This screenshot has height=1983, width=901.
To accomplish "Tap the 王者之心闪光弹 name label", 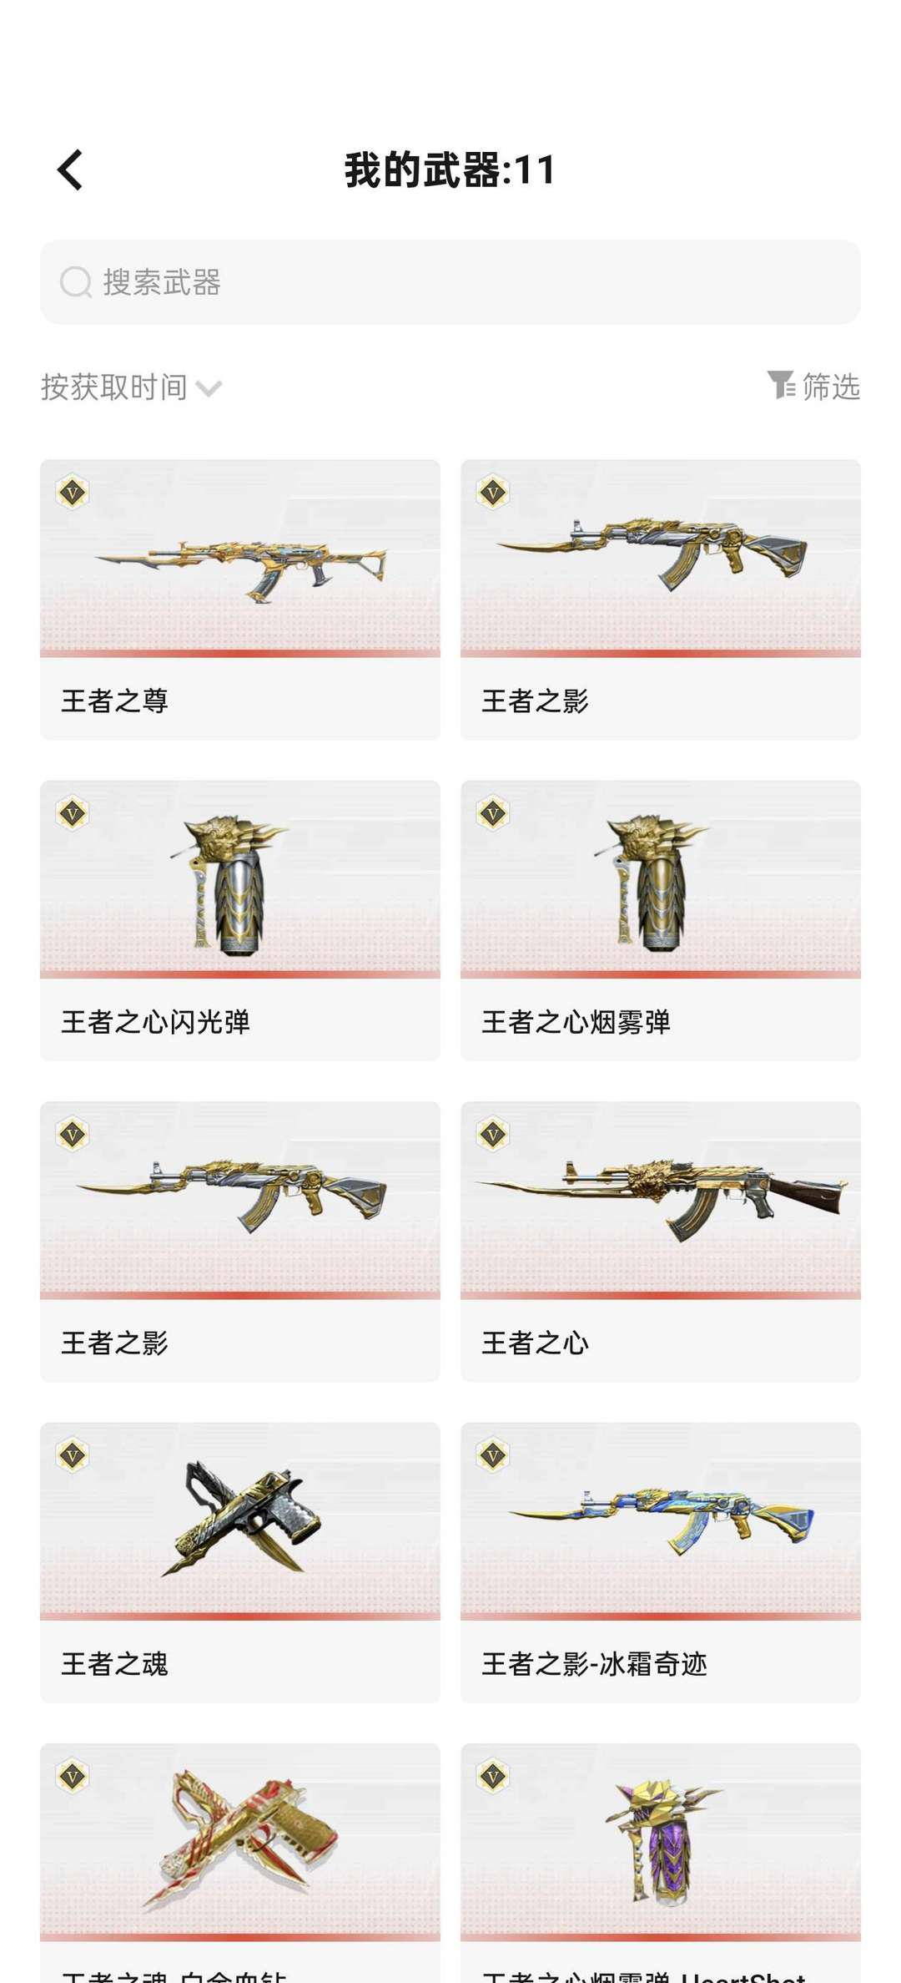I will pos(156,1022).
